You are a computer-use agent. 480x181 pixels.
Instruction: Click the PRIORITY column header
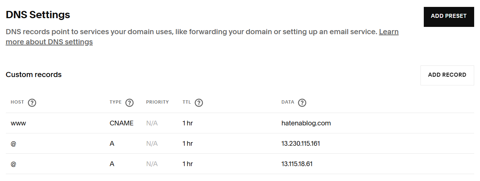click(157, 102)
